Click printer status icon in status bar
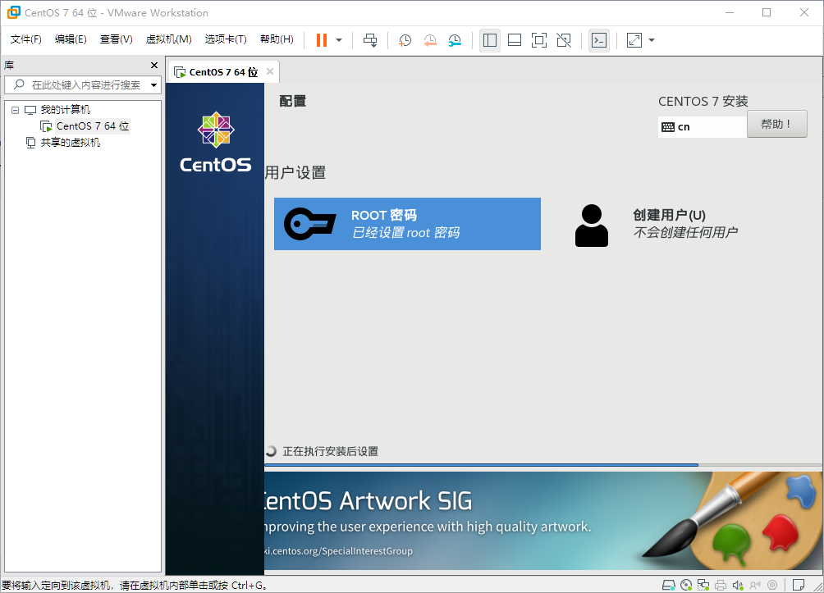Screen dimensions: 824x593 click(721, 585)
